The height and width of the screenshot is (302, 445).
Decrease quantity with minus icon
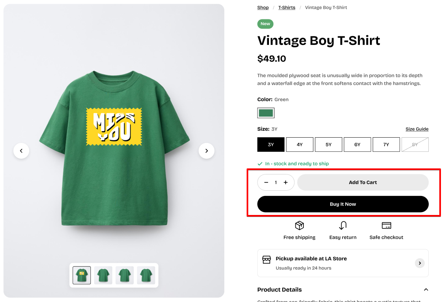tap(266, 183)
